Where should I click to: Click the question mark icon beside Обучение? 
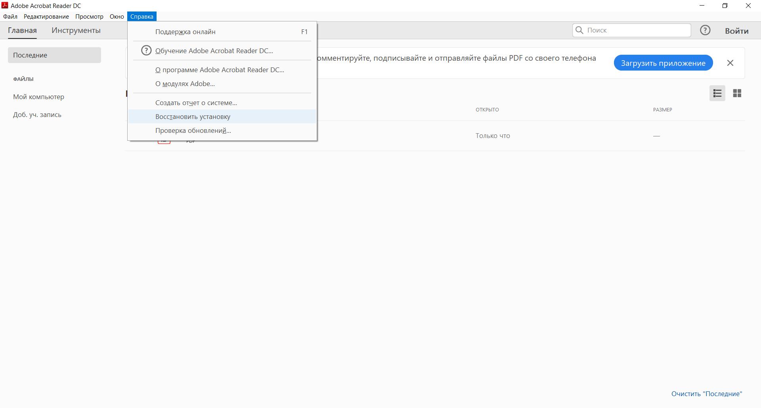pos(146,50)
